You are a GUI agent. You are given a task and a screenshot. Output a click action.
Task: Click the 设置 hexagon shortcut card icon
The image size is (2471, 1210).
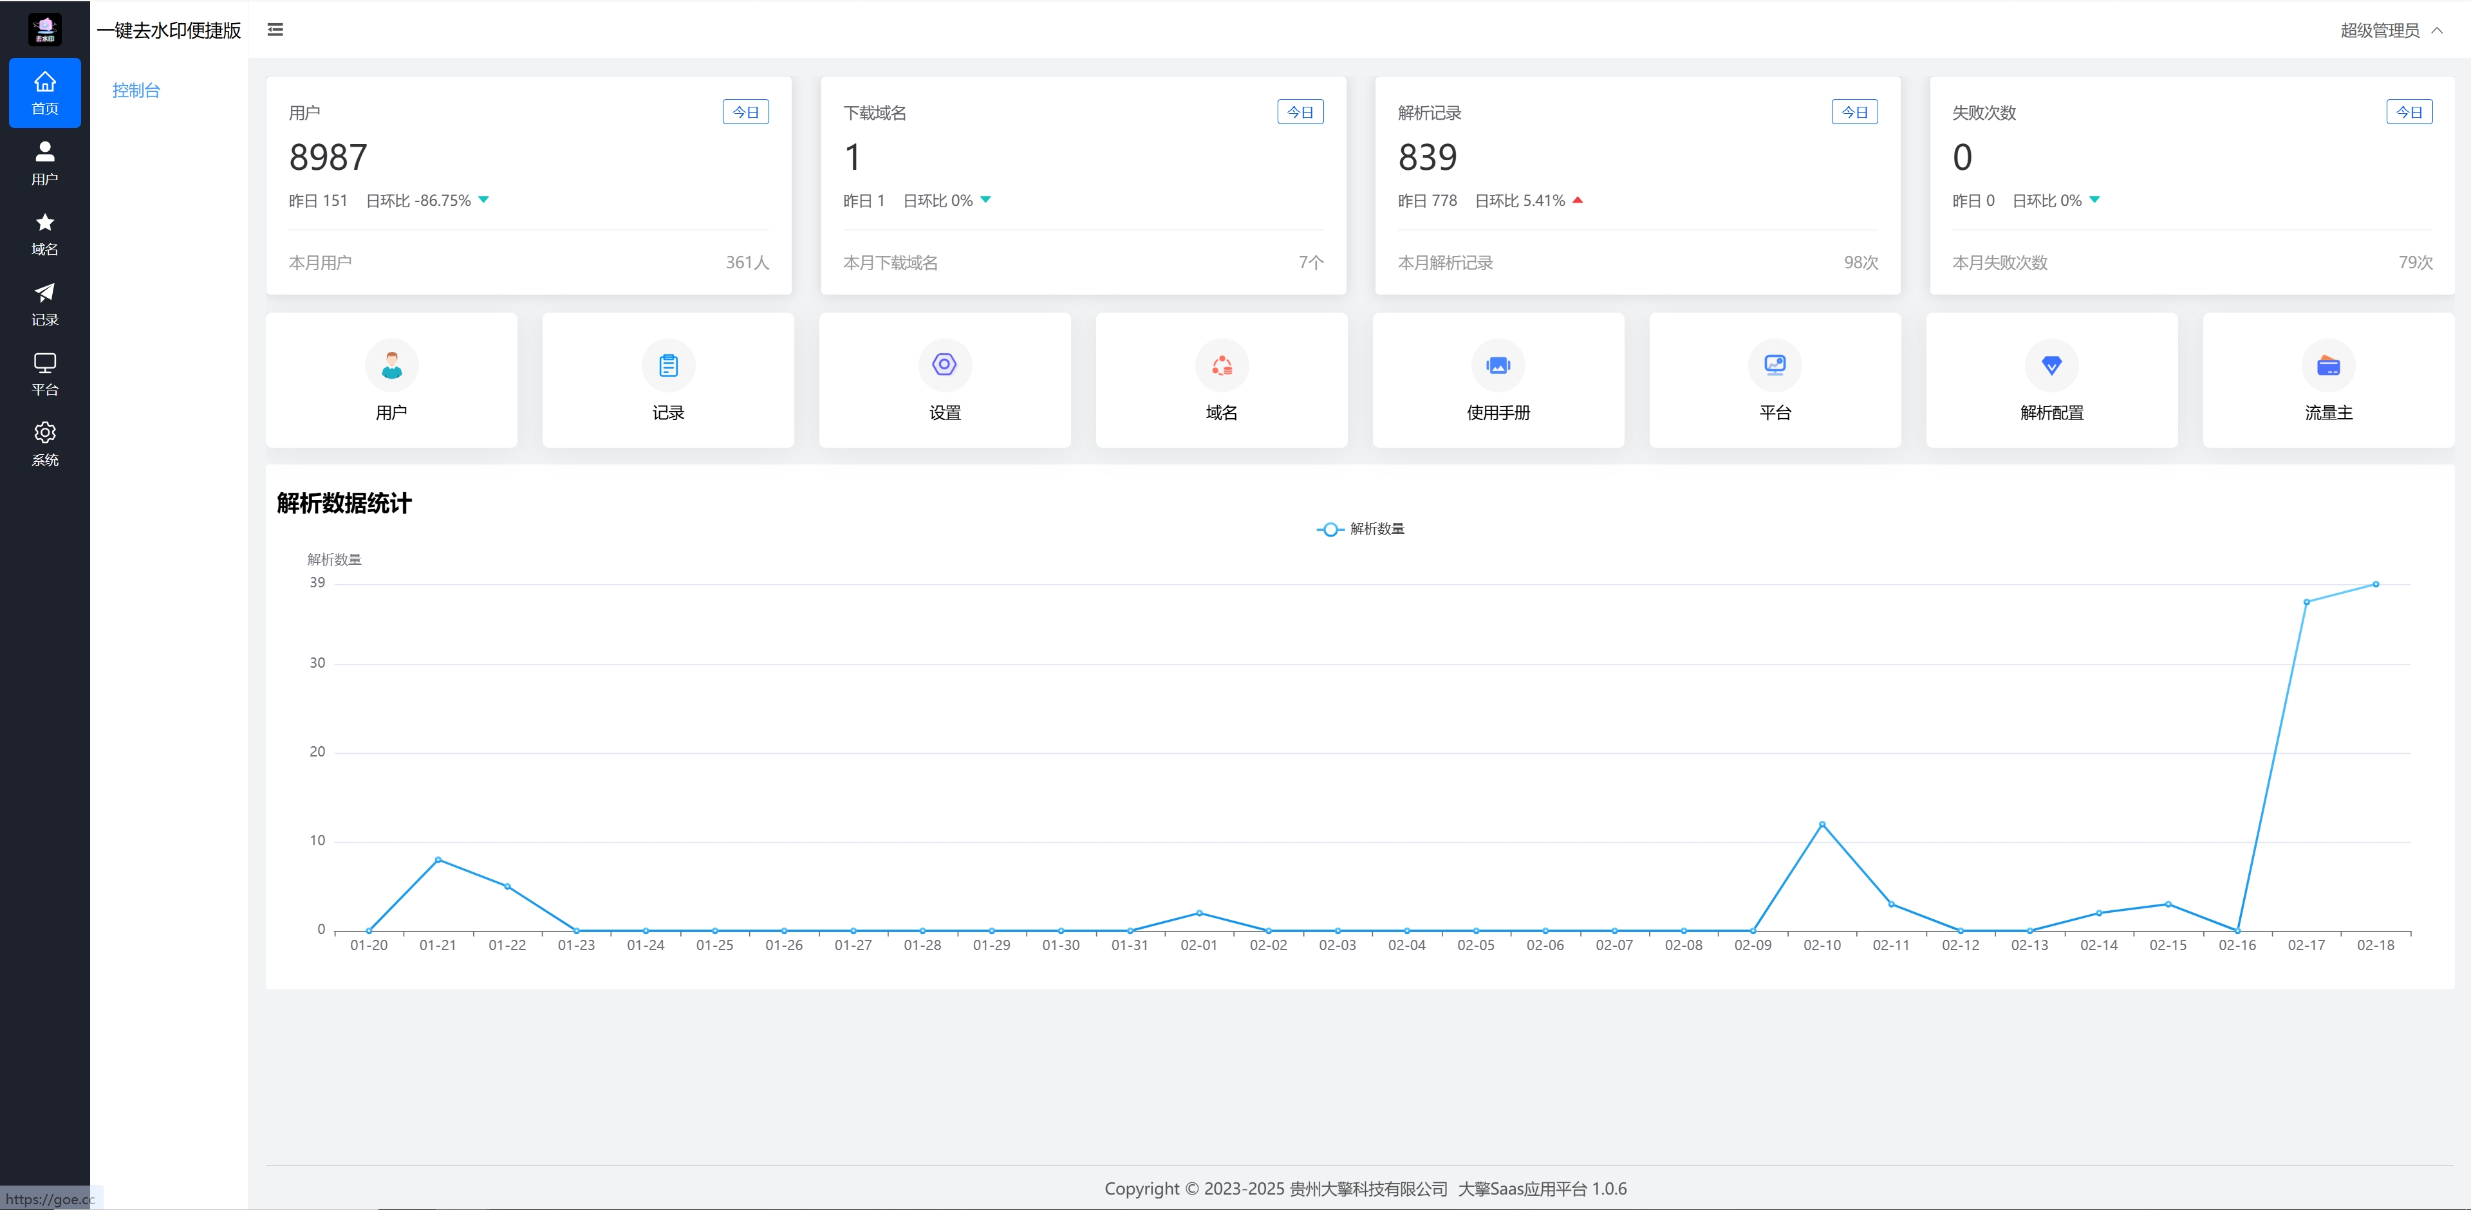coord(945,365)
